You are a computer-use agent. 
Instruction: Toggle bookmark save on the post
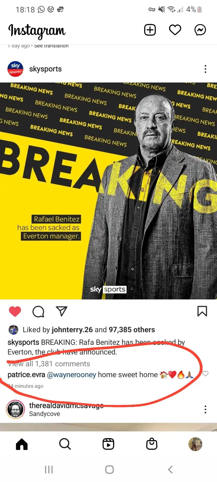202,311
